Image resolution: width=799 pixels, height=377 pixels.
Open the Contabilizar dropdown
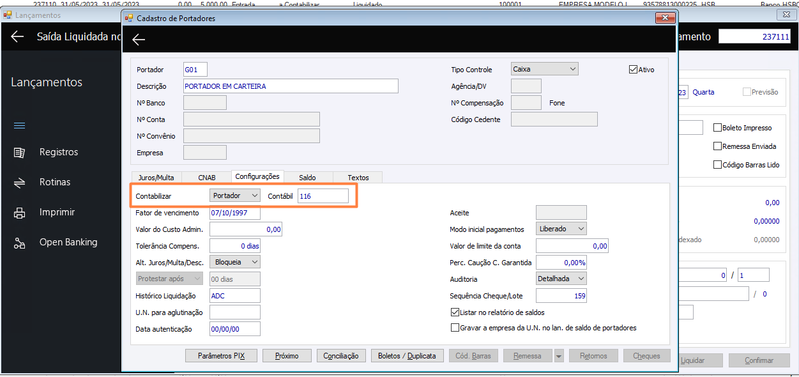tap(235, 196)
